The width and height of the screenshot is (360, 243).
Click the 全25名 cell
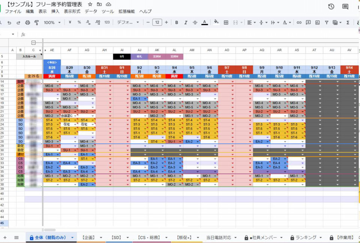(x=33, y=76)
